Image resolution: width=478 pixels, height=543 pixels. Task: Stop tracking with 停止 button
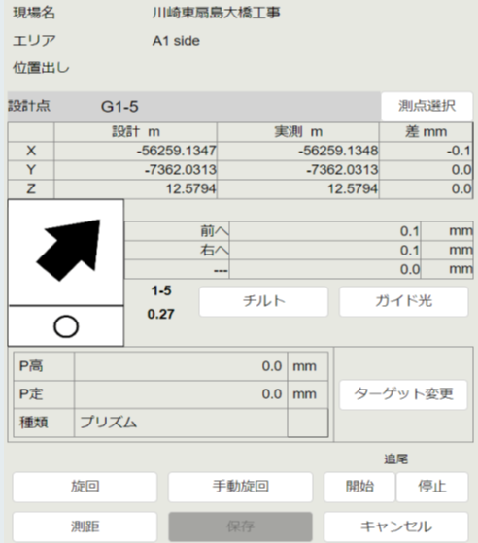[432, 487]
